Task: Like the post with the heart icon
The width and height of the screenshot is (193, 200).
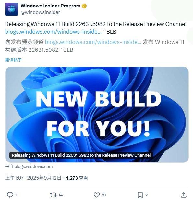Action: click(x=97, y=195)
